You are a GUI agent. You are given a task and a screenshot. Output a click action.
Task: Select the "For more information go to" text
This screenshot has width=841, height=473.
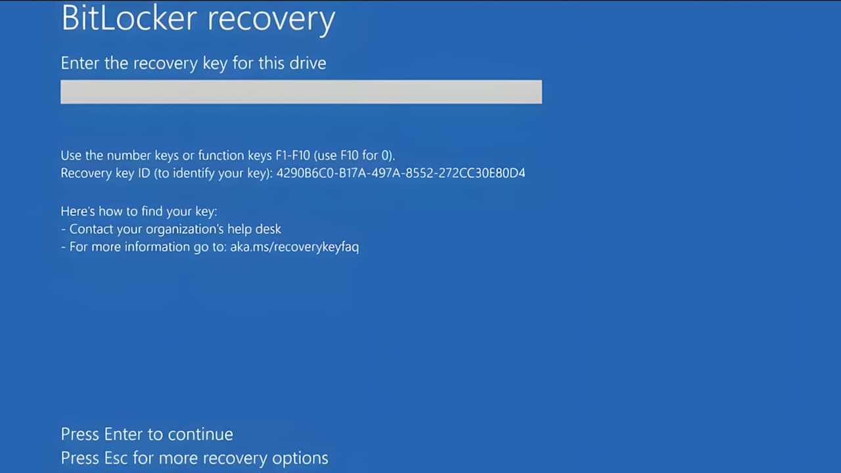(148, 247)
